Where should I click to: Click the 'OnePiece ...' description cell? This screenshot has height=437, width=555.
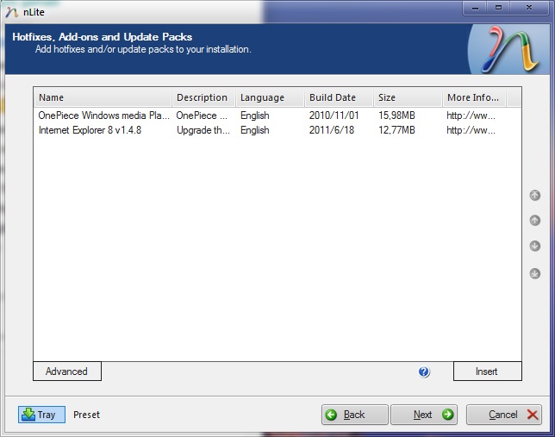pyautogui.click(x=202, y=115)
